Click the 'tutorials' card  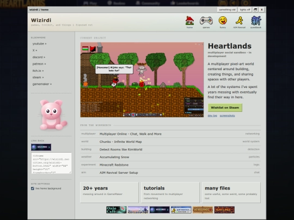(170, 192)
